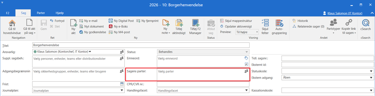Go to main window via Gå til hovedvindue

[12, 27]
